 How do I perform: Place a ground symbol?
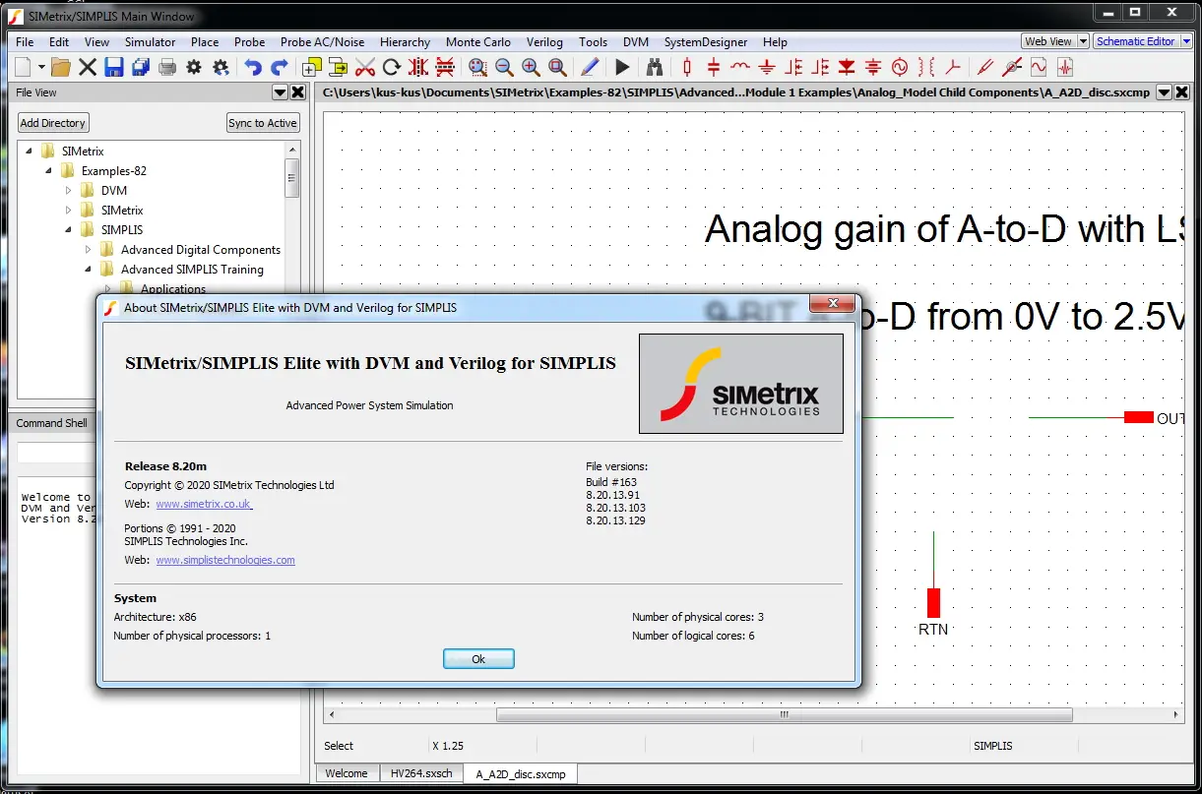click(x=767, y=67)
